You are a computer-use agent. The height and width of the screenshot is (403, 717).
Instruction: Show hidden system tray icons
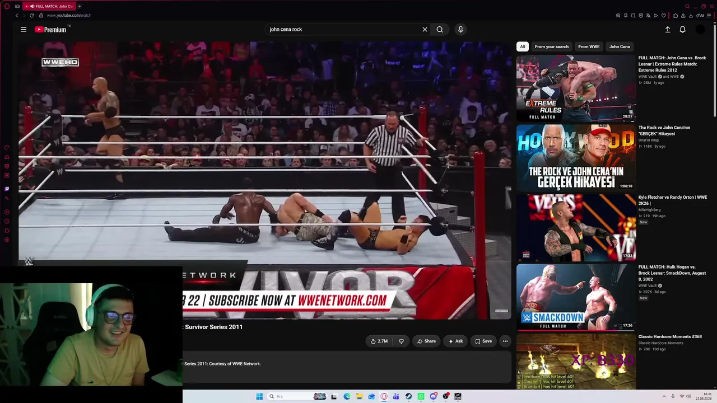(x=664, y=397)
